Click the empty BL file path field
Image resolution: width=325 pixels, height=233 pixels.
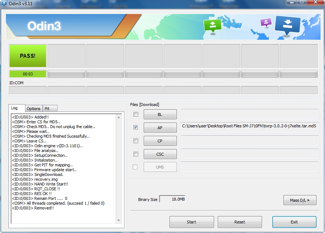point(250,114)
